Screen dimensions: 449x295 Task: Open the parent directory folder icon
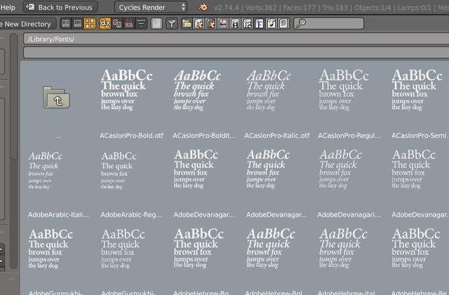pos(56,98)
